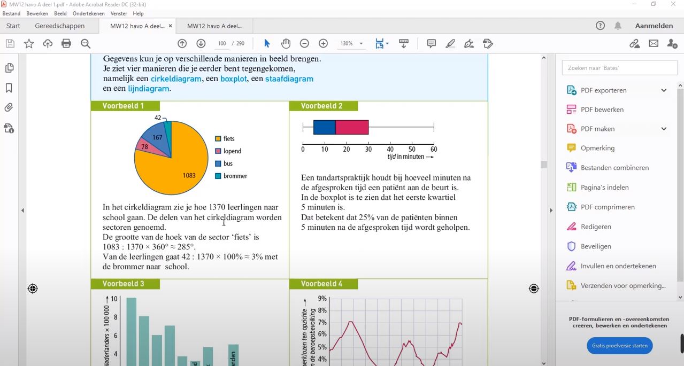Screen dimensions: 684x366
Task: Click the Aanmelden sign-in button
Action: point(654,26)
